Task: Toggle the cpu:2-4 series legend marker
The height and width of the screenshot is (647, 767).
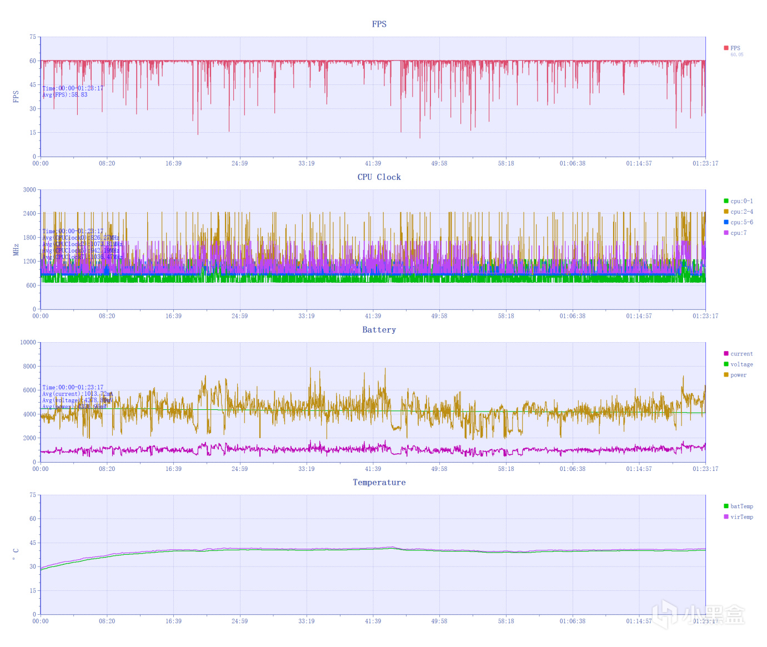Action: (726, 212)
